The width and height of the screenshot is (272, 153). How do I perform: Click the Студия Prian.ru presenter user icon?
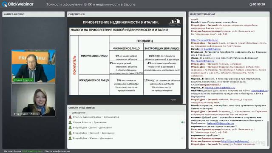70,122
